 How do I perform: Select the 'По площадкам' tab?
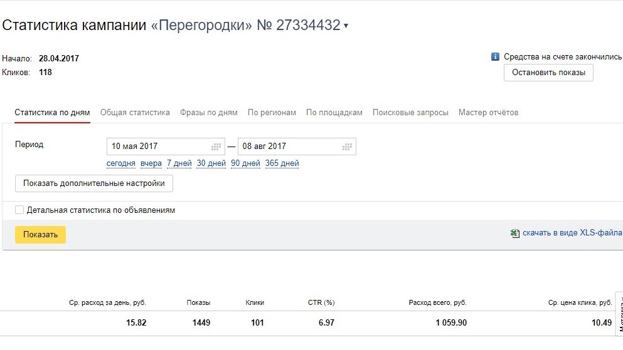tap(334, 113)
